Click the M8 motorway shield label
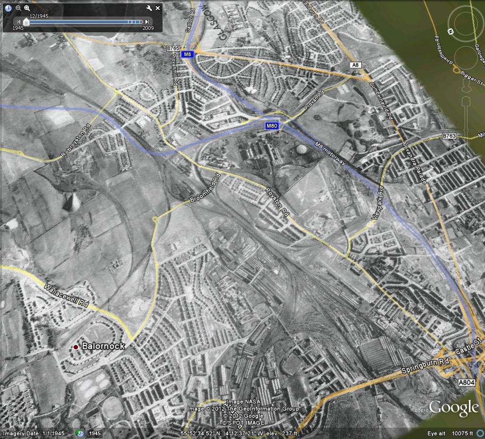Screen dimensions: 485x439 point(188,54)
